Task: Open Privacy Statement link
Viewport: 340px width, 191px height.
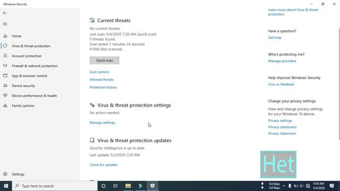Action: point(282,134)
